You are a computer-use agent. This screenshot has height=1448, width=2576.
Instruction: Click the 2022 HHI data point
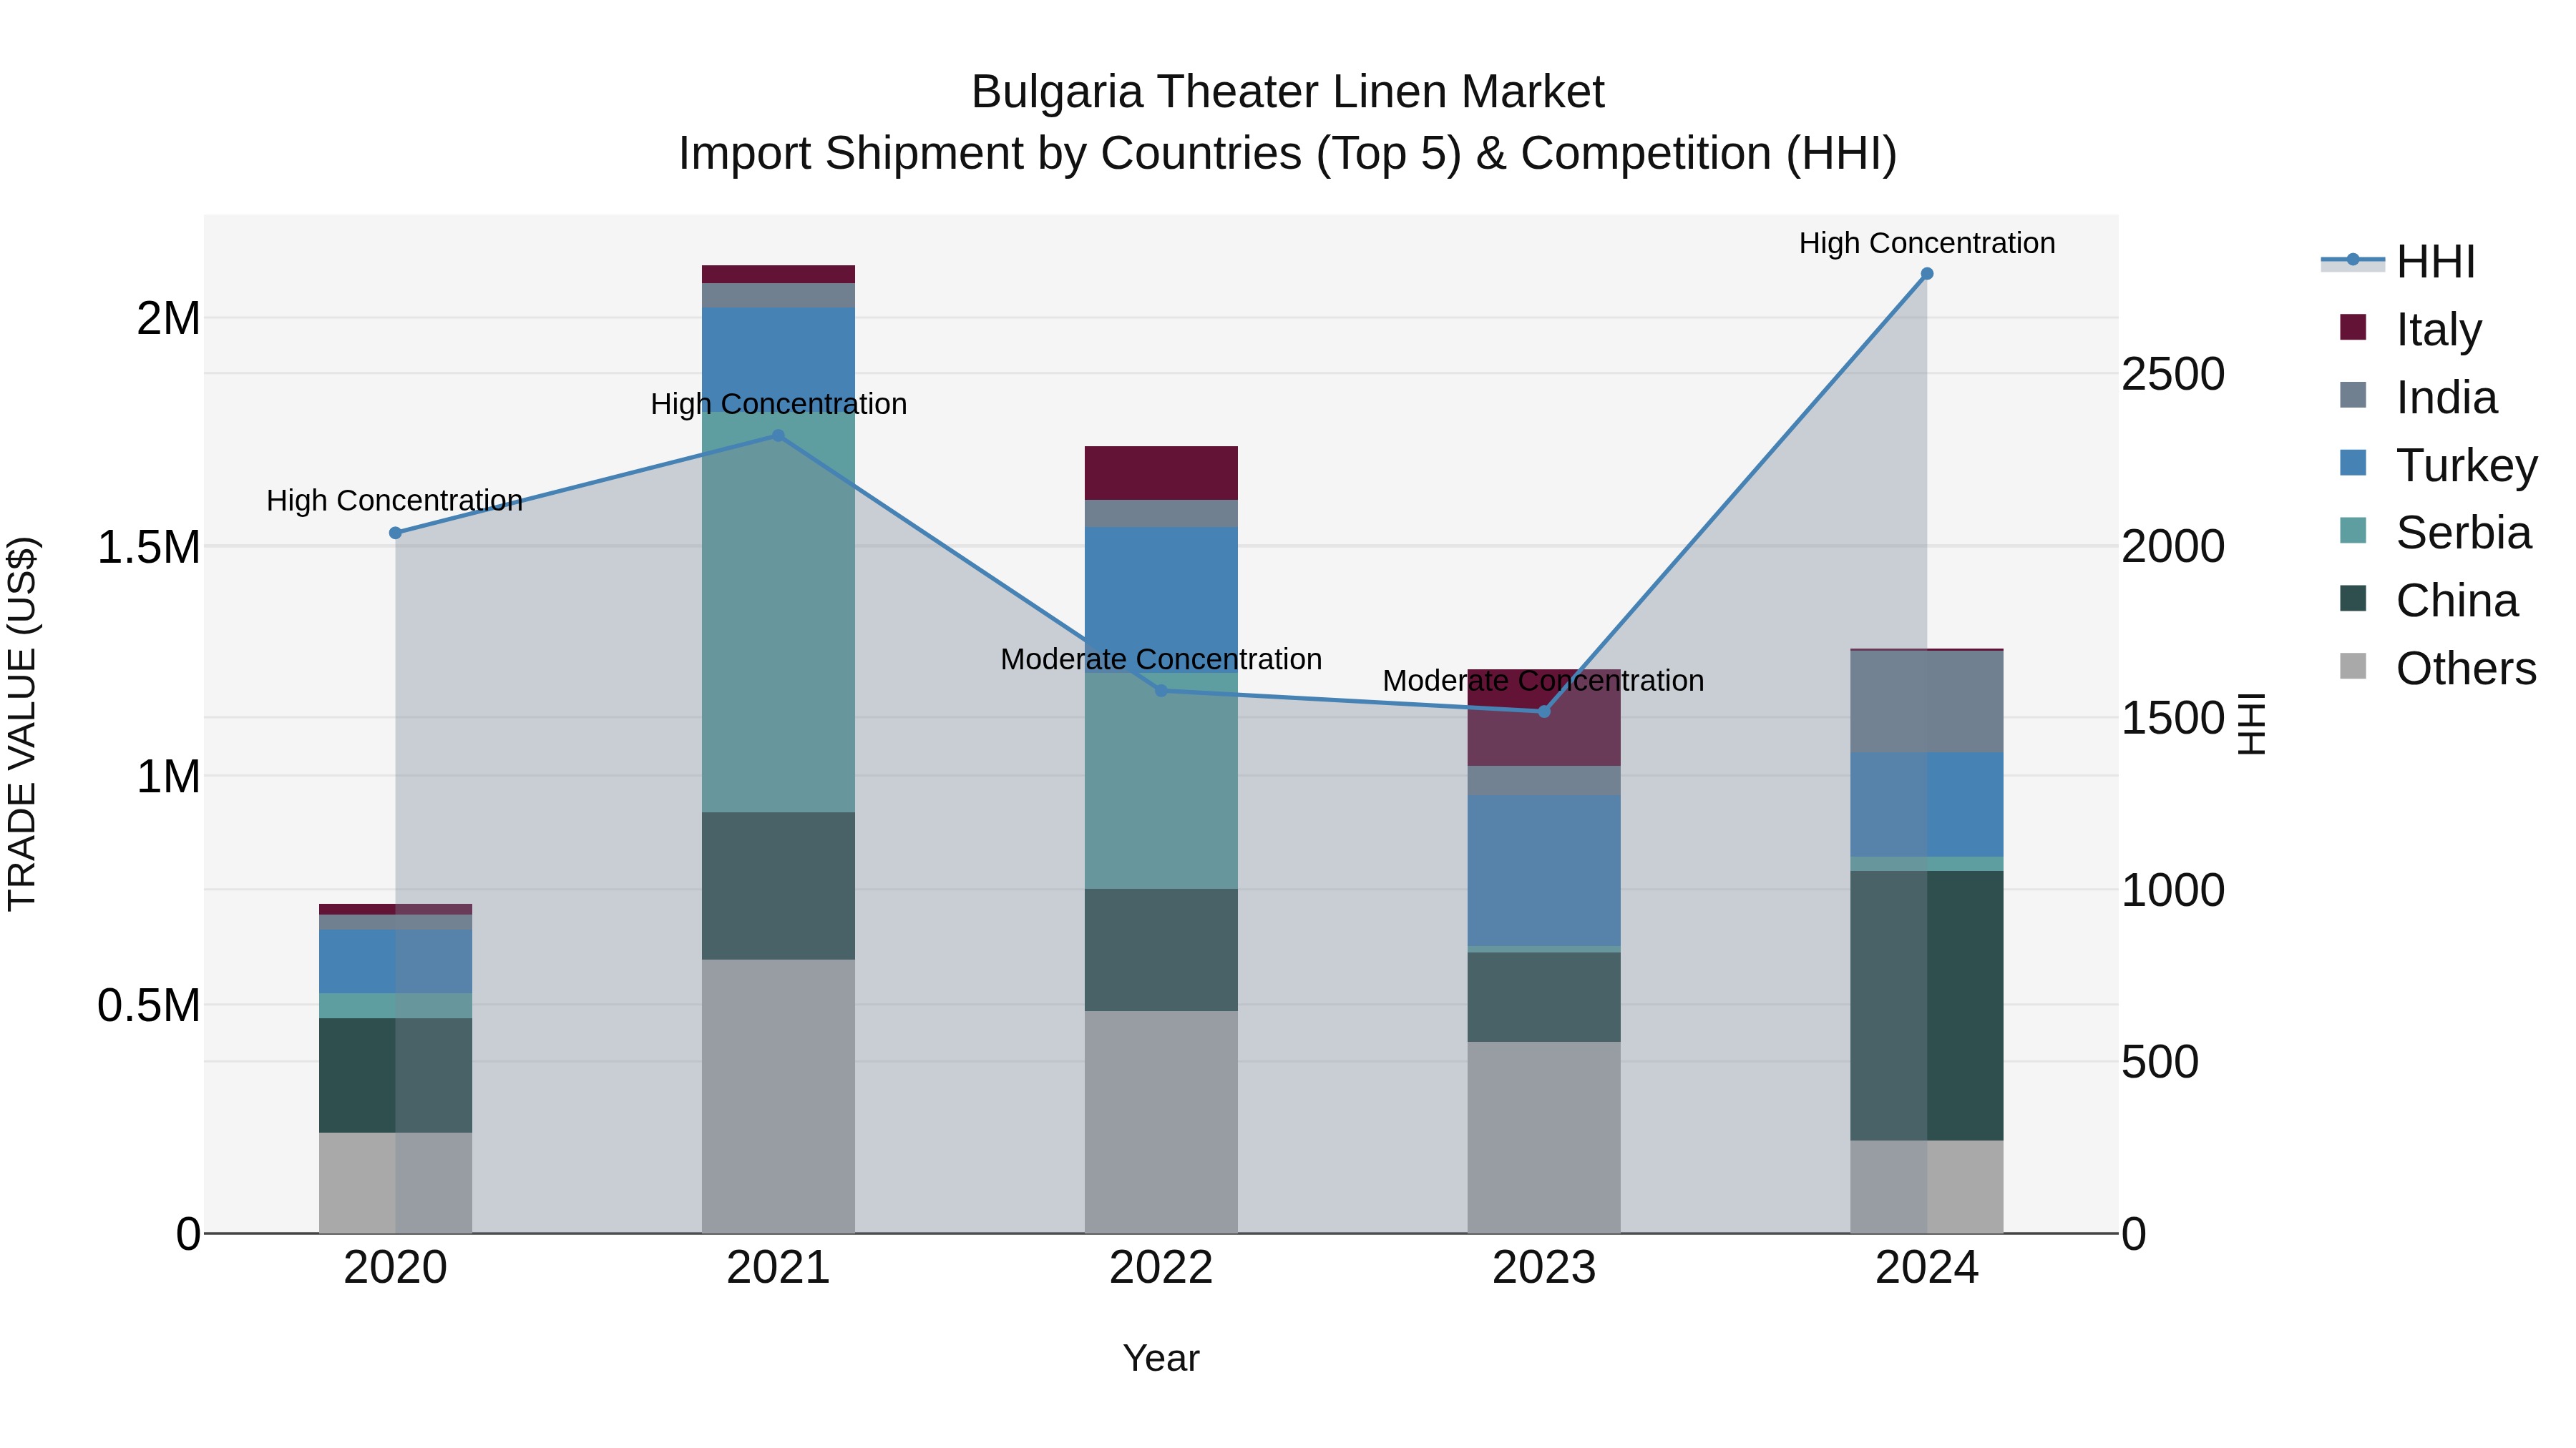pyautogui.click(x=1161, y=691)
